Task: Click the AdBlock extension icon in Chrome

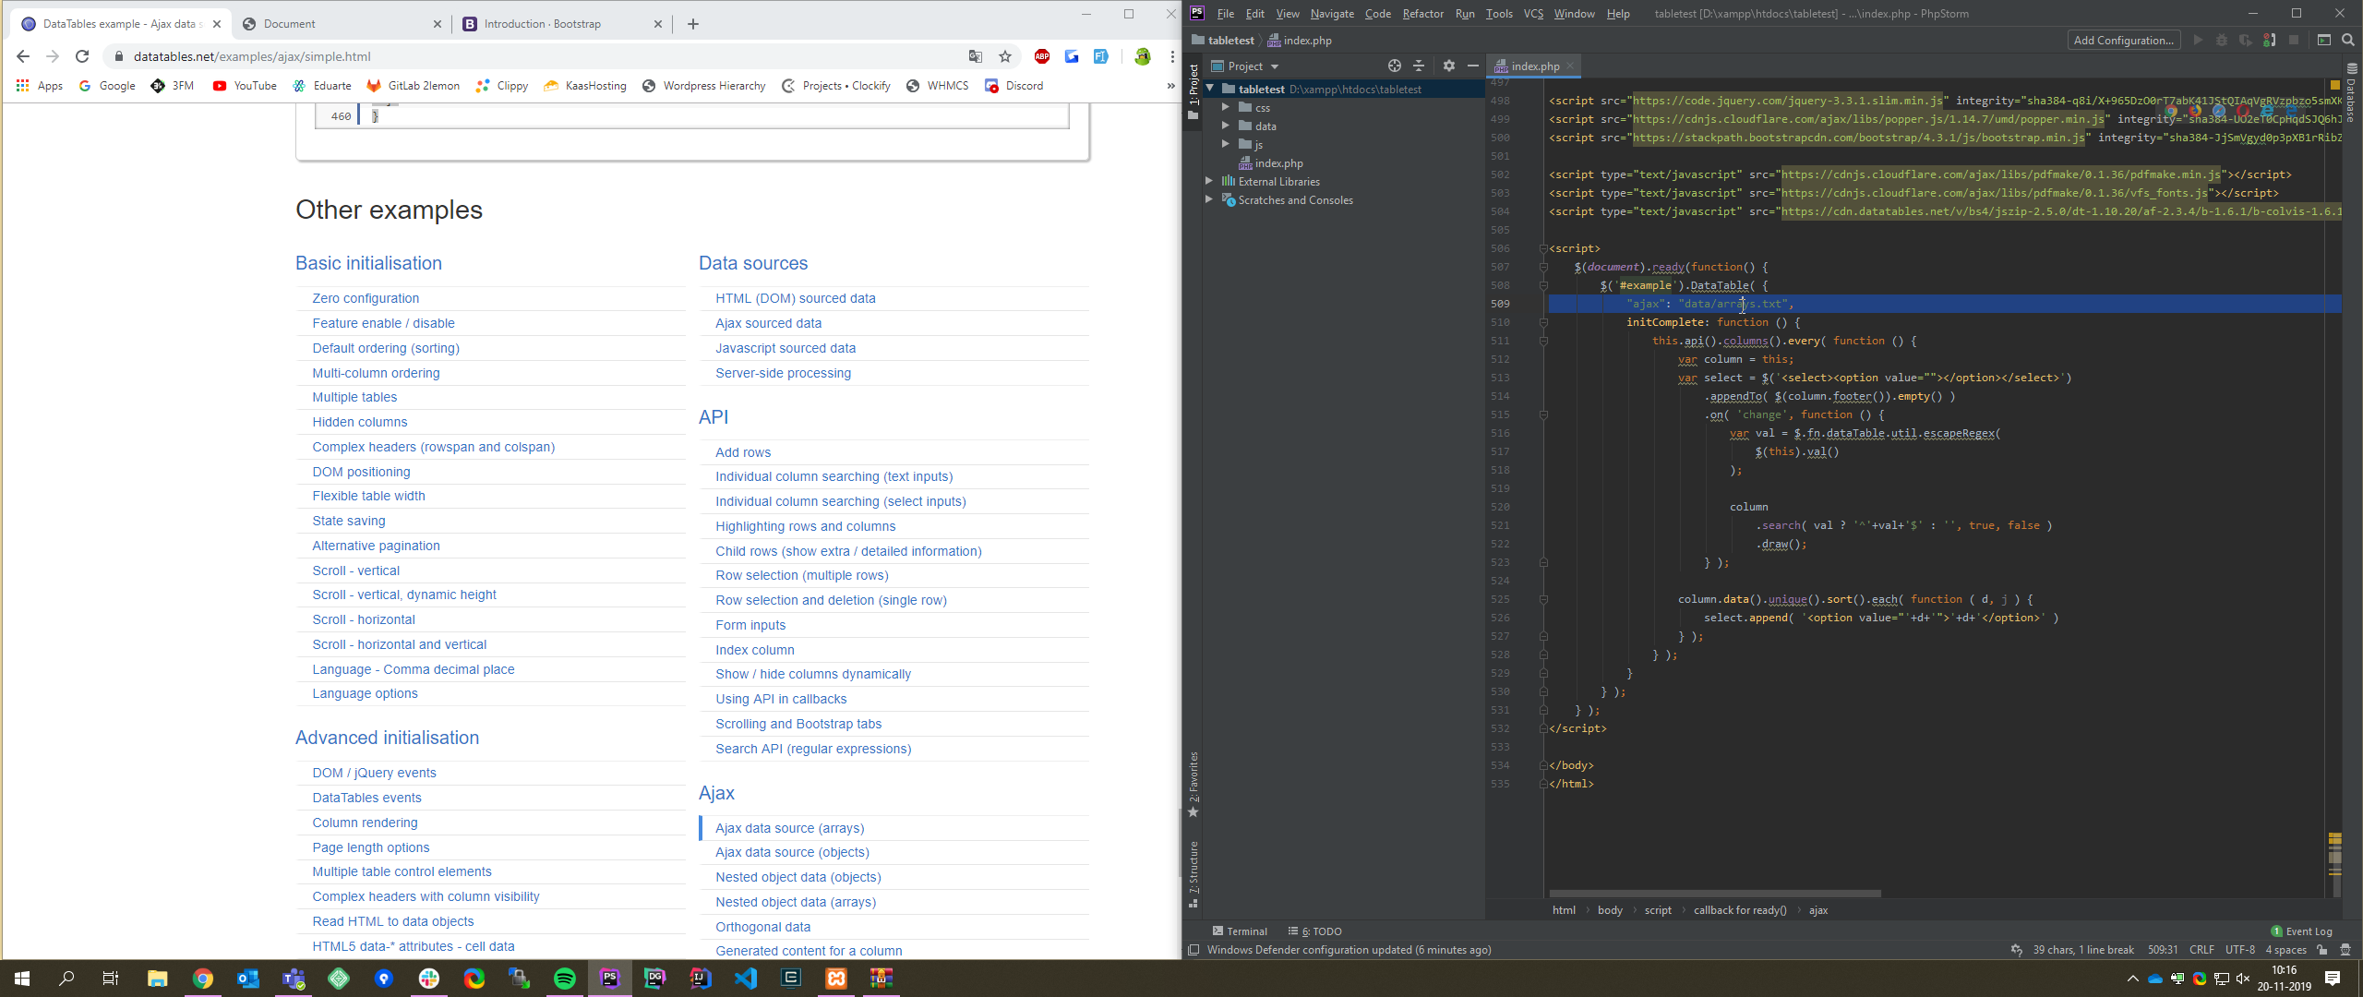Action: pos(1042,56)
